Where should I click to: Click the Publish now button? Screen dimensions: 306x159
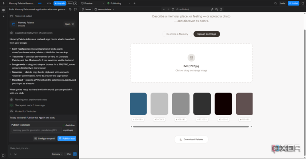click(x=67, y=139)
